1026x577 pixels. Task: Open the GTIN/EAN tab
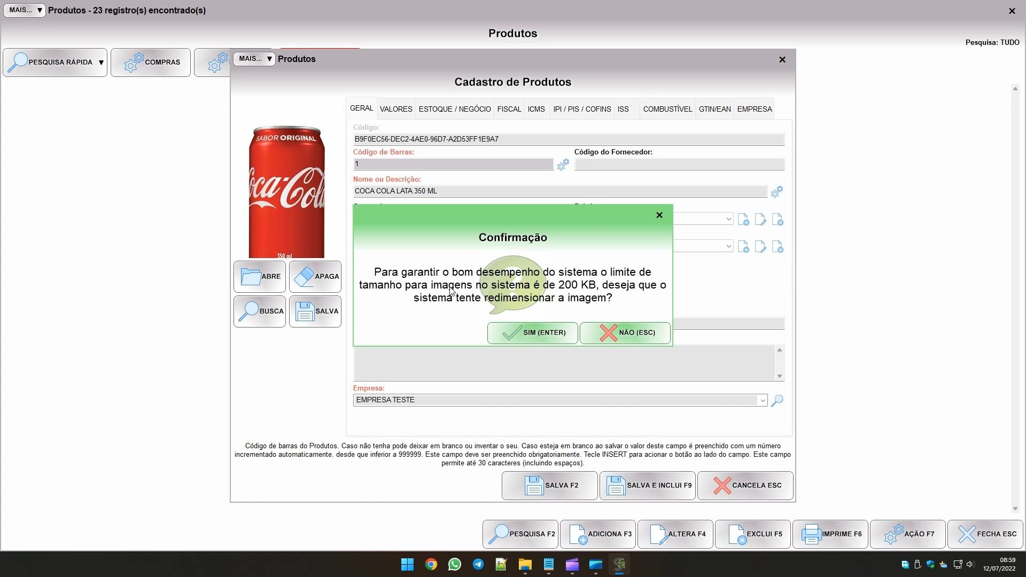pyautogui.click(x=714, y=109)
